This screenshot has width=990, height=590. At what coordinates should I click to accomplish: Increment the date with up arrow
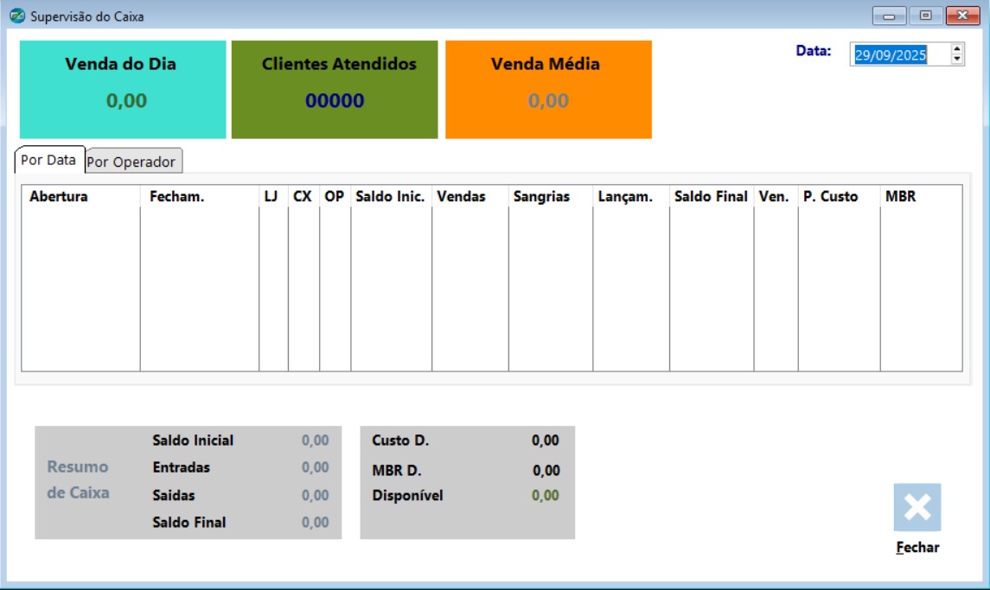tap(956, 49)
